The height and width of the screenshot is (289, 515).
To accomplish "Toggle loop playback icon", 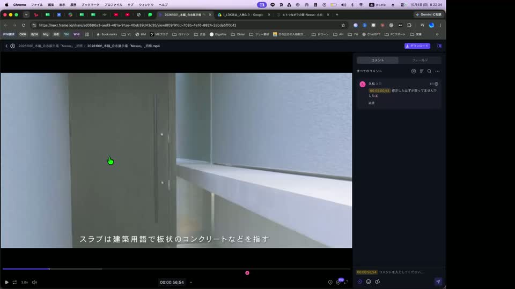I will coord(15,282).
